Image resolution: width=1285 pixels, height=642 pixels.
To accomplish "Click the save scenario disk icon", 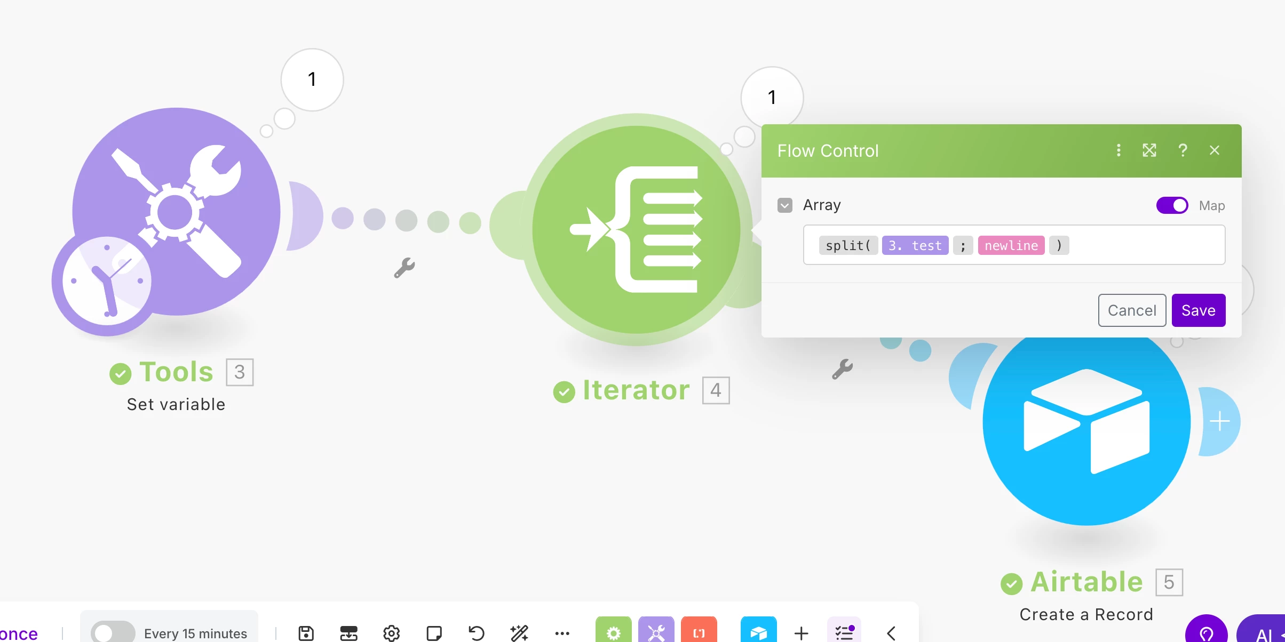I will [x=306, y=633].
